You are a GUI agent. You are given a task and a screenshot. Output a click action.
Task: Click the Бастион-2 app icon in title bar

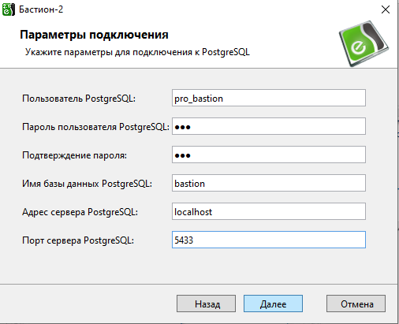coord(8,9)
